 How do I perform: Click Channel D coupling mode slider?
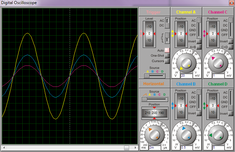coord(231,100)
